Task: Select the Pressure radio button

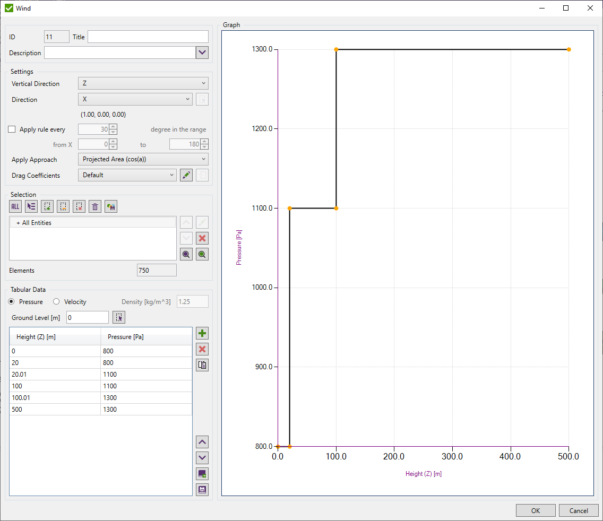Action: coord(11,301)
